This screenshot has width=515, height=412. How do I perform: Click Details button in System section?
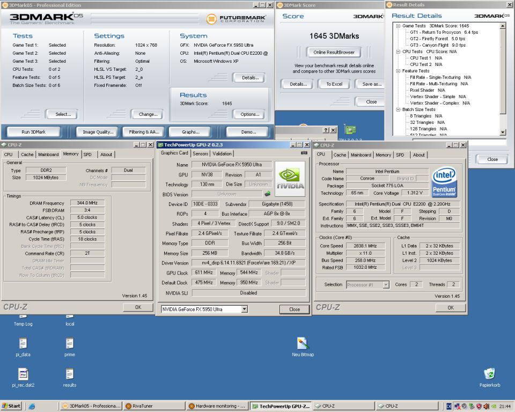coord(251,78)
